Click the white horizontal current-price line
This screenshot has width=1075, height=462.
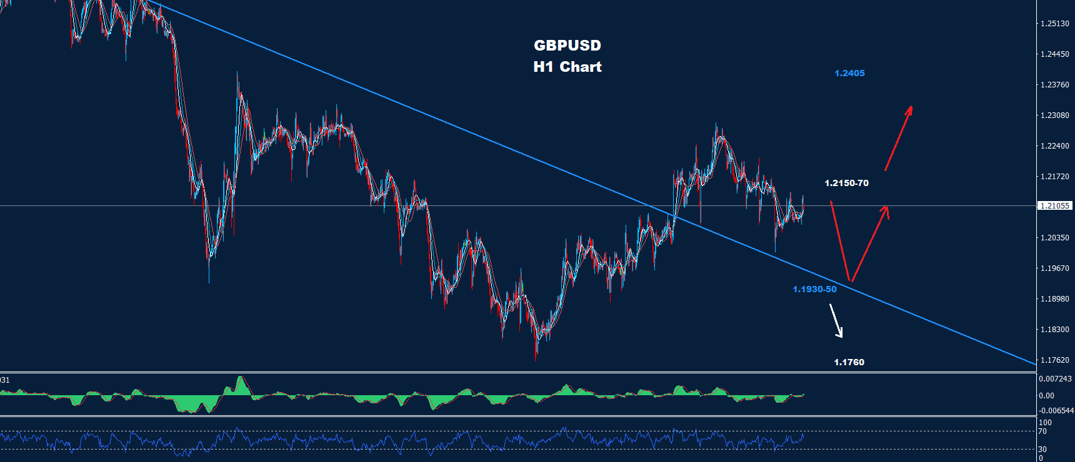312,205
